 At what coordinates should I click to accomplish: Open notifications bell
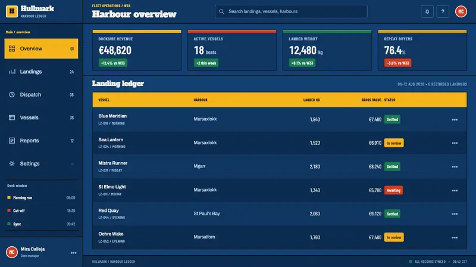click(427, 11)
